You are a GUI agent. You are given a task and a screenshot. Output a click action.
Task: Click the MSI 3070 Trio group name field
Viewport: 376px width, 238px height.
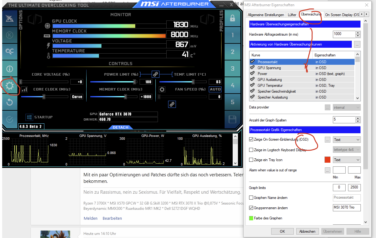(x=347, y=207)
